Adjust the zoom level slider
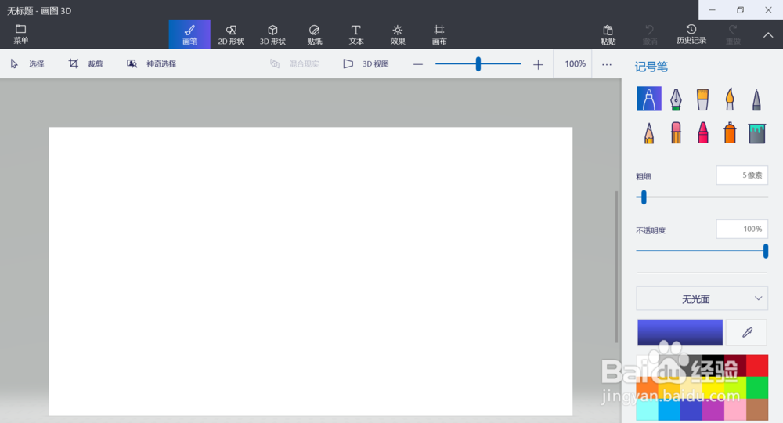This screenshot has height=423, width=783. 478,64
